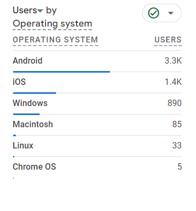Screen dimensions: 196x211
Task: Click the 3.3K users value
Action: click(x=173, y=60)
